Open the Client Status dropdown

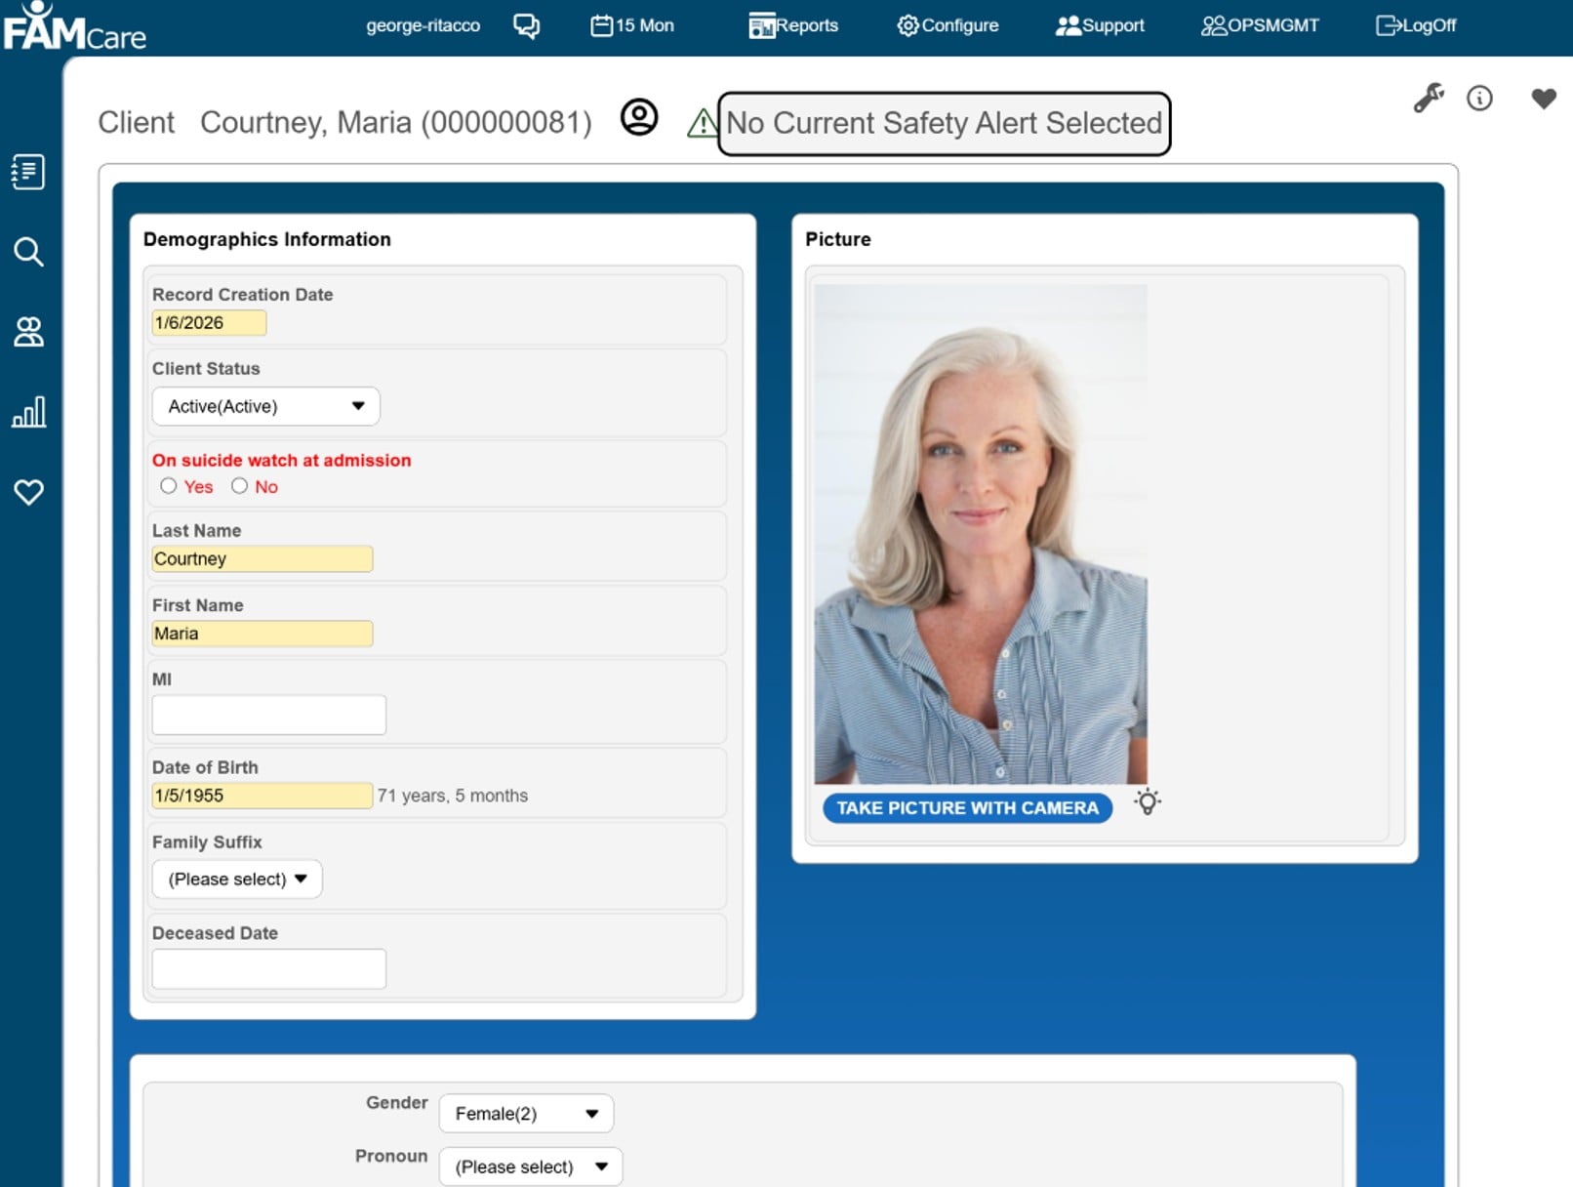coord(265,406)
